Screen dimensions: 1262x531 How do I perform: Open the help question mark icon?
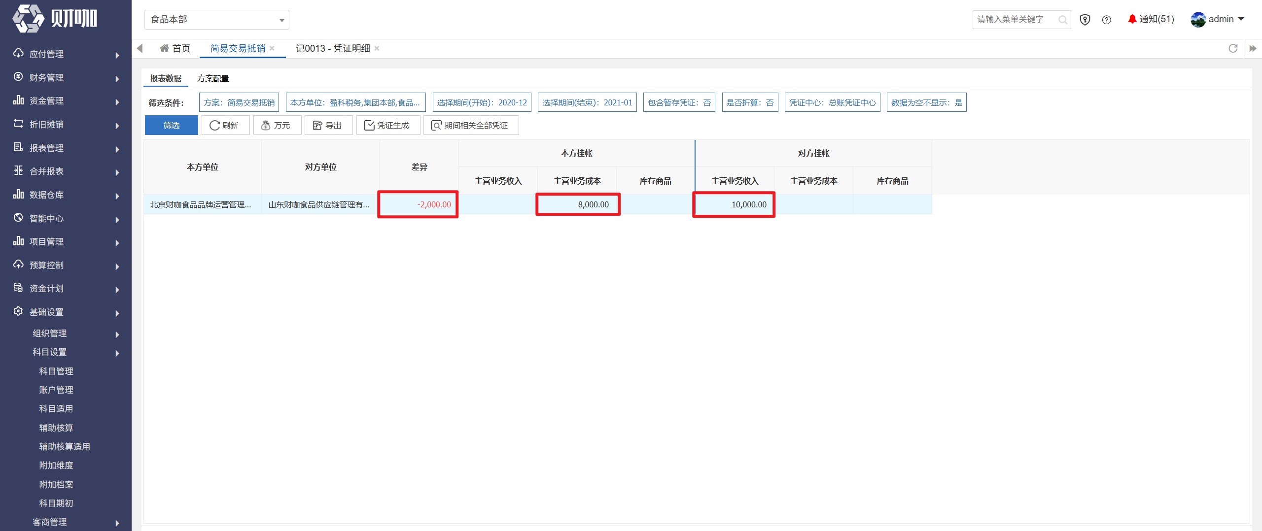tap(1107, 20)
